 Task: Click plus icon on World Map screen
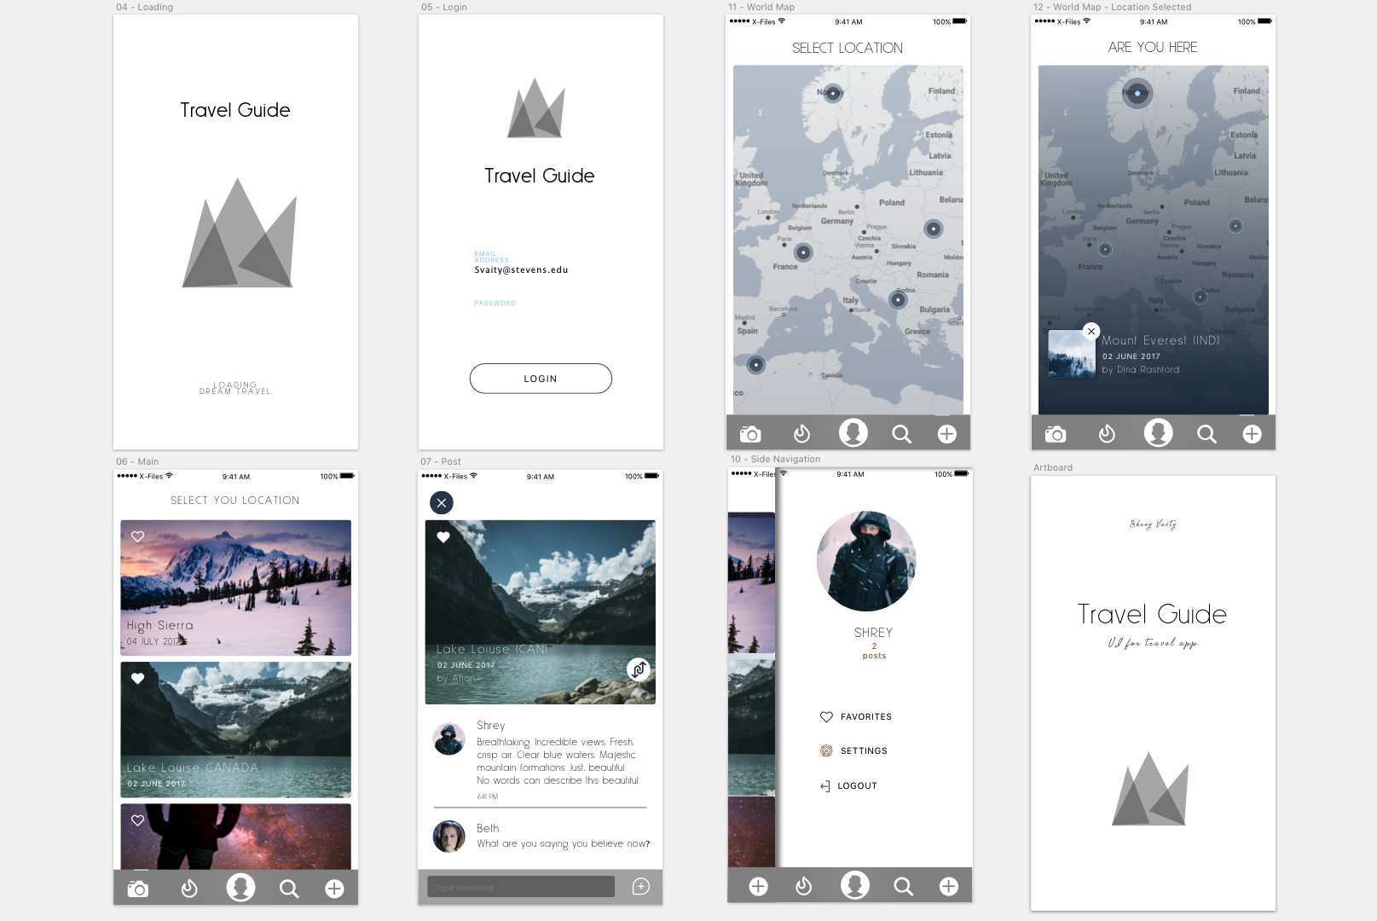click(x=947, y=434)
